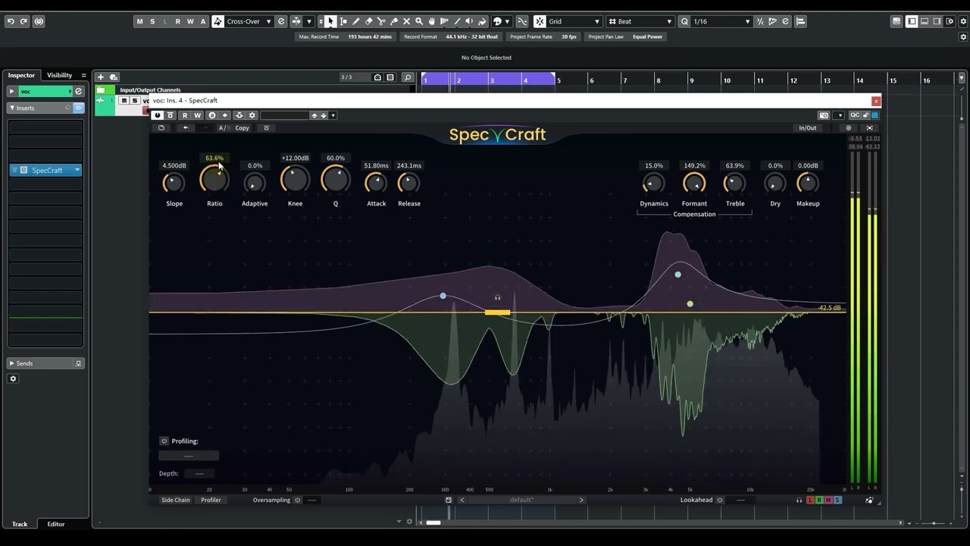The height and width of the screenshot is (546, 970).
Task: Select the Zoom magnifier tool
Action: pyautogui.click(x=419, y=21)
